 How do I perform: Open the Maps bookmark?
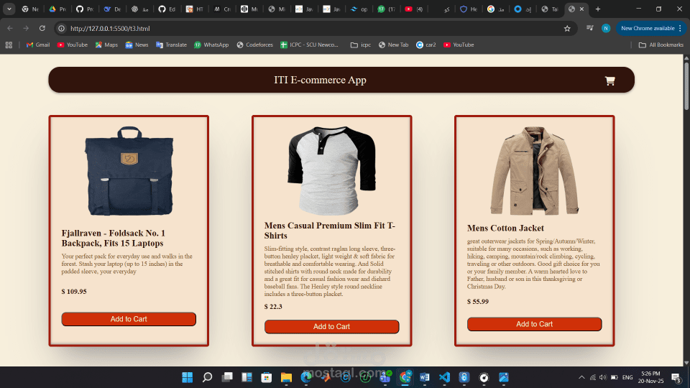[106, 45]
